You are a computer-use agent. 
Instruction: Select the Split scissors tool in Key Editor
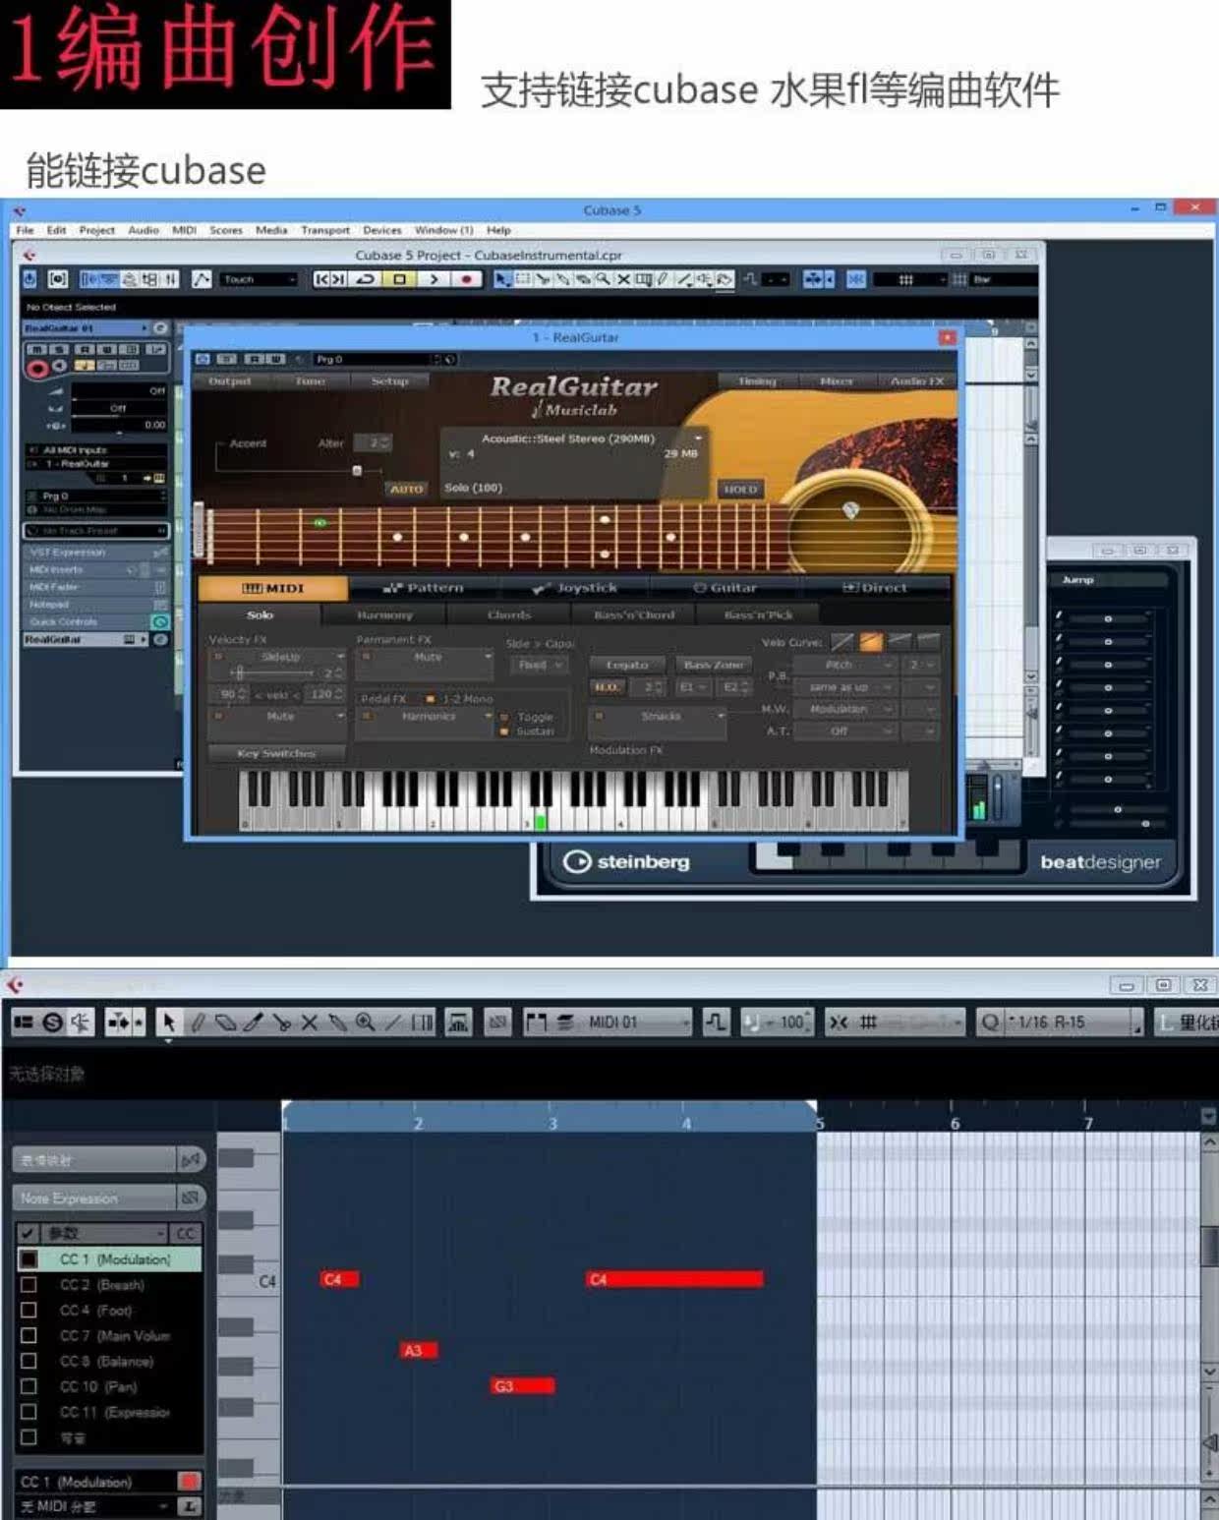[281, 1023]
